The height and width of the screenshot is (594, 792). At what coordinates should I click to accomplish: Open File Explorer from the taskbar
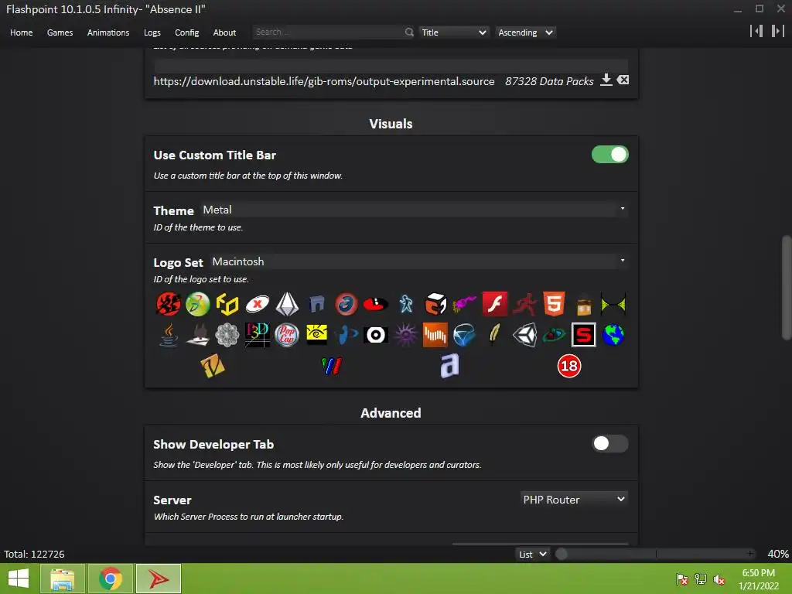(x=62, y=579)
